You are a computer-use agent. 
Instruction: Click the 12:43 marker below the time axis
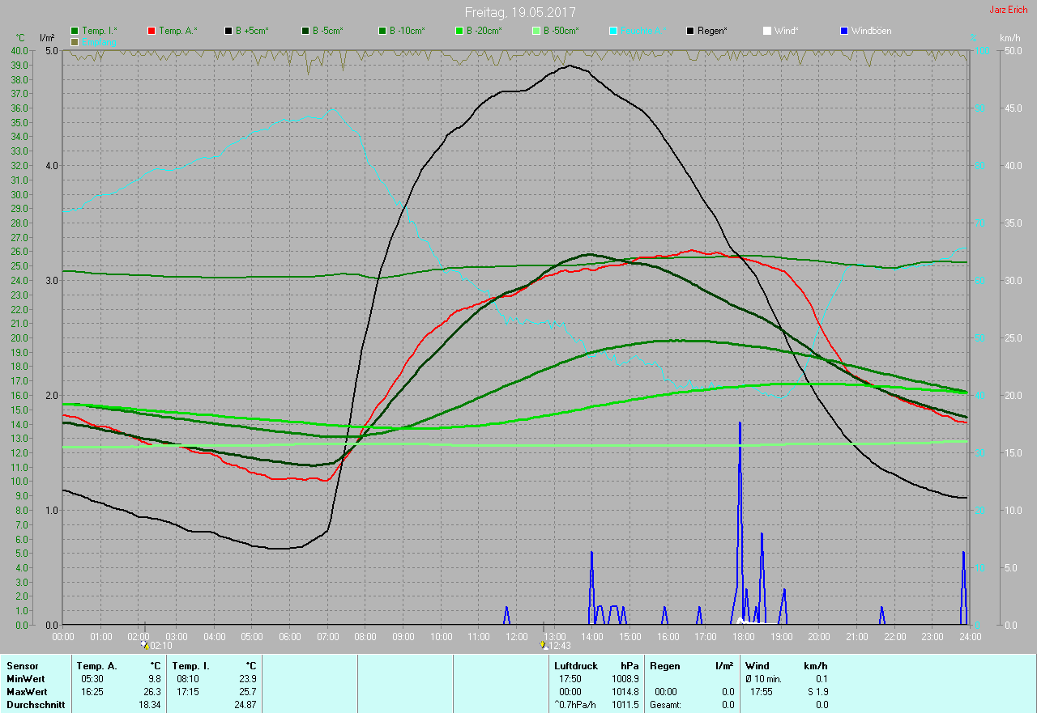tap(556, 646)
